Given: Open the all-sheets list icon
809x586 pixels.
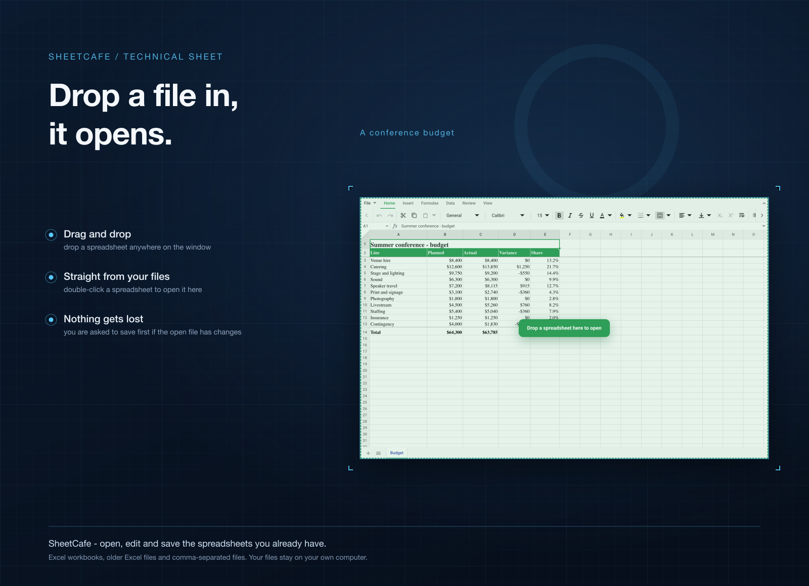Looking at the screenshot, I should click(378, 453).
